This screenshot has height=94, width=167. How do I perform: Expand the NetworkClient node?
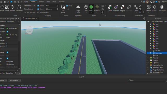[148, 67]
